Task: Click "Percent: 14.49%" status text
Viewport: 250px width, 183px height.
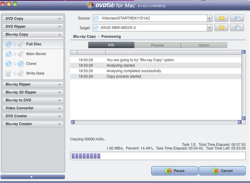Action: click(x=140, y=148)
